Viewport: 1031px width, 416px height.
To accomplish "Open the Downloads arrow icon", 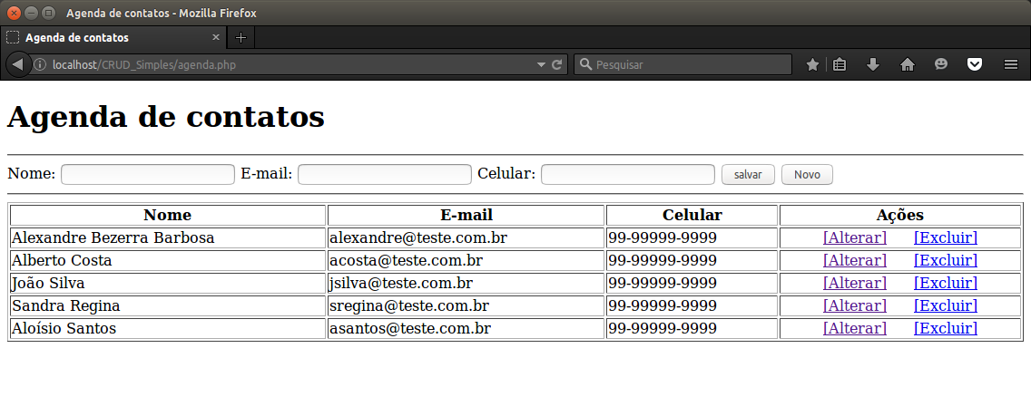I will tap(873, 64).
